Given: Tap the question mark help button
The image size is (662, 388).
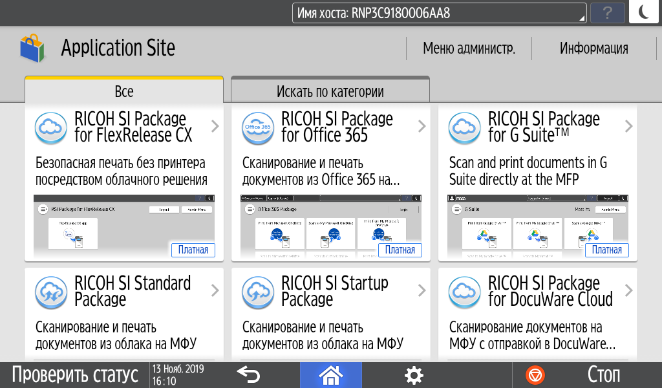Looking at the screenshot, I should pos(607,13).
